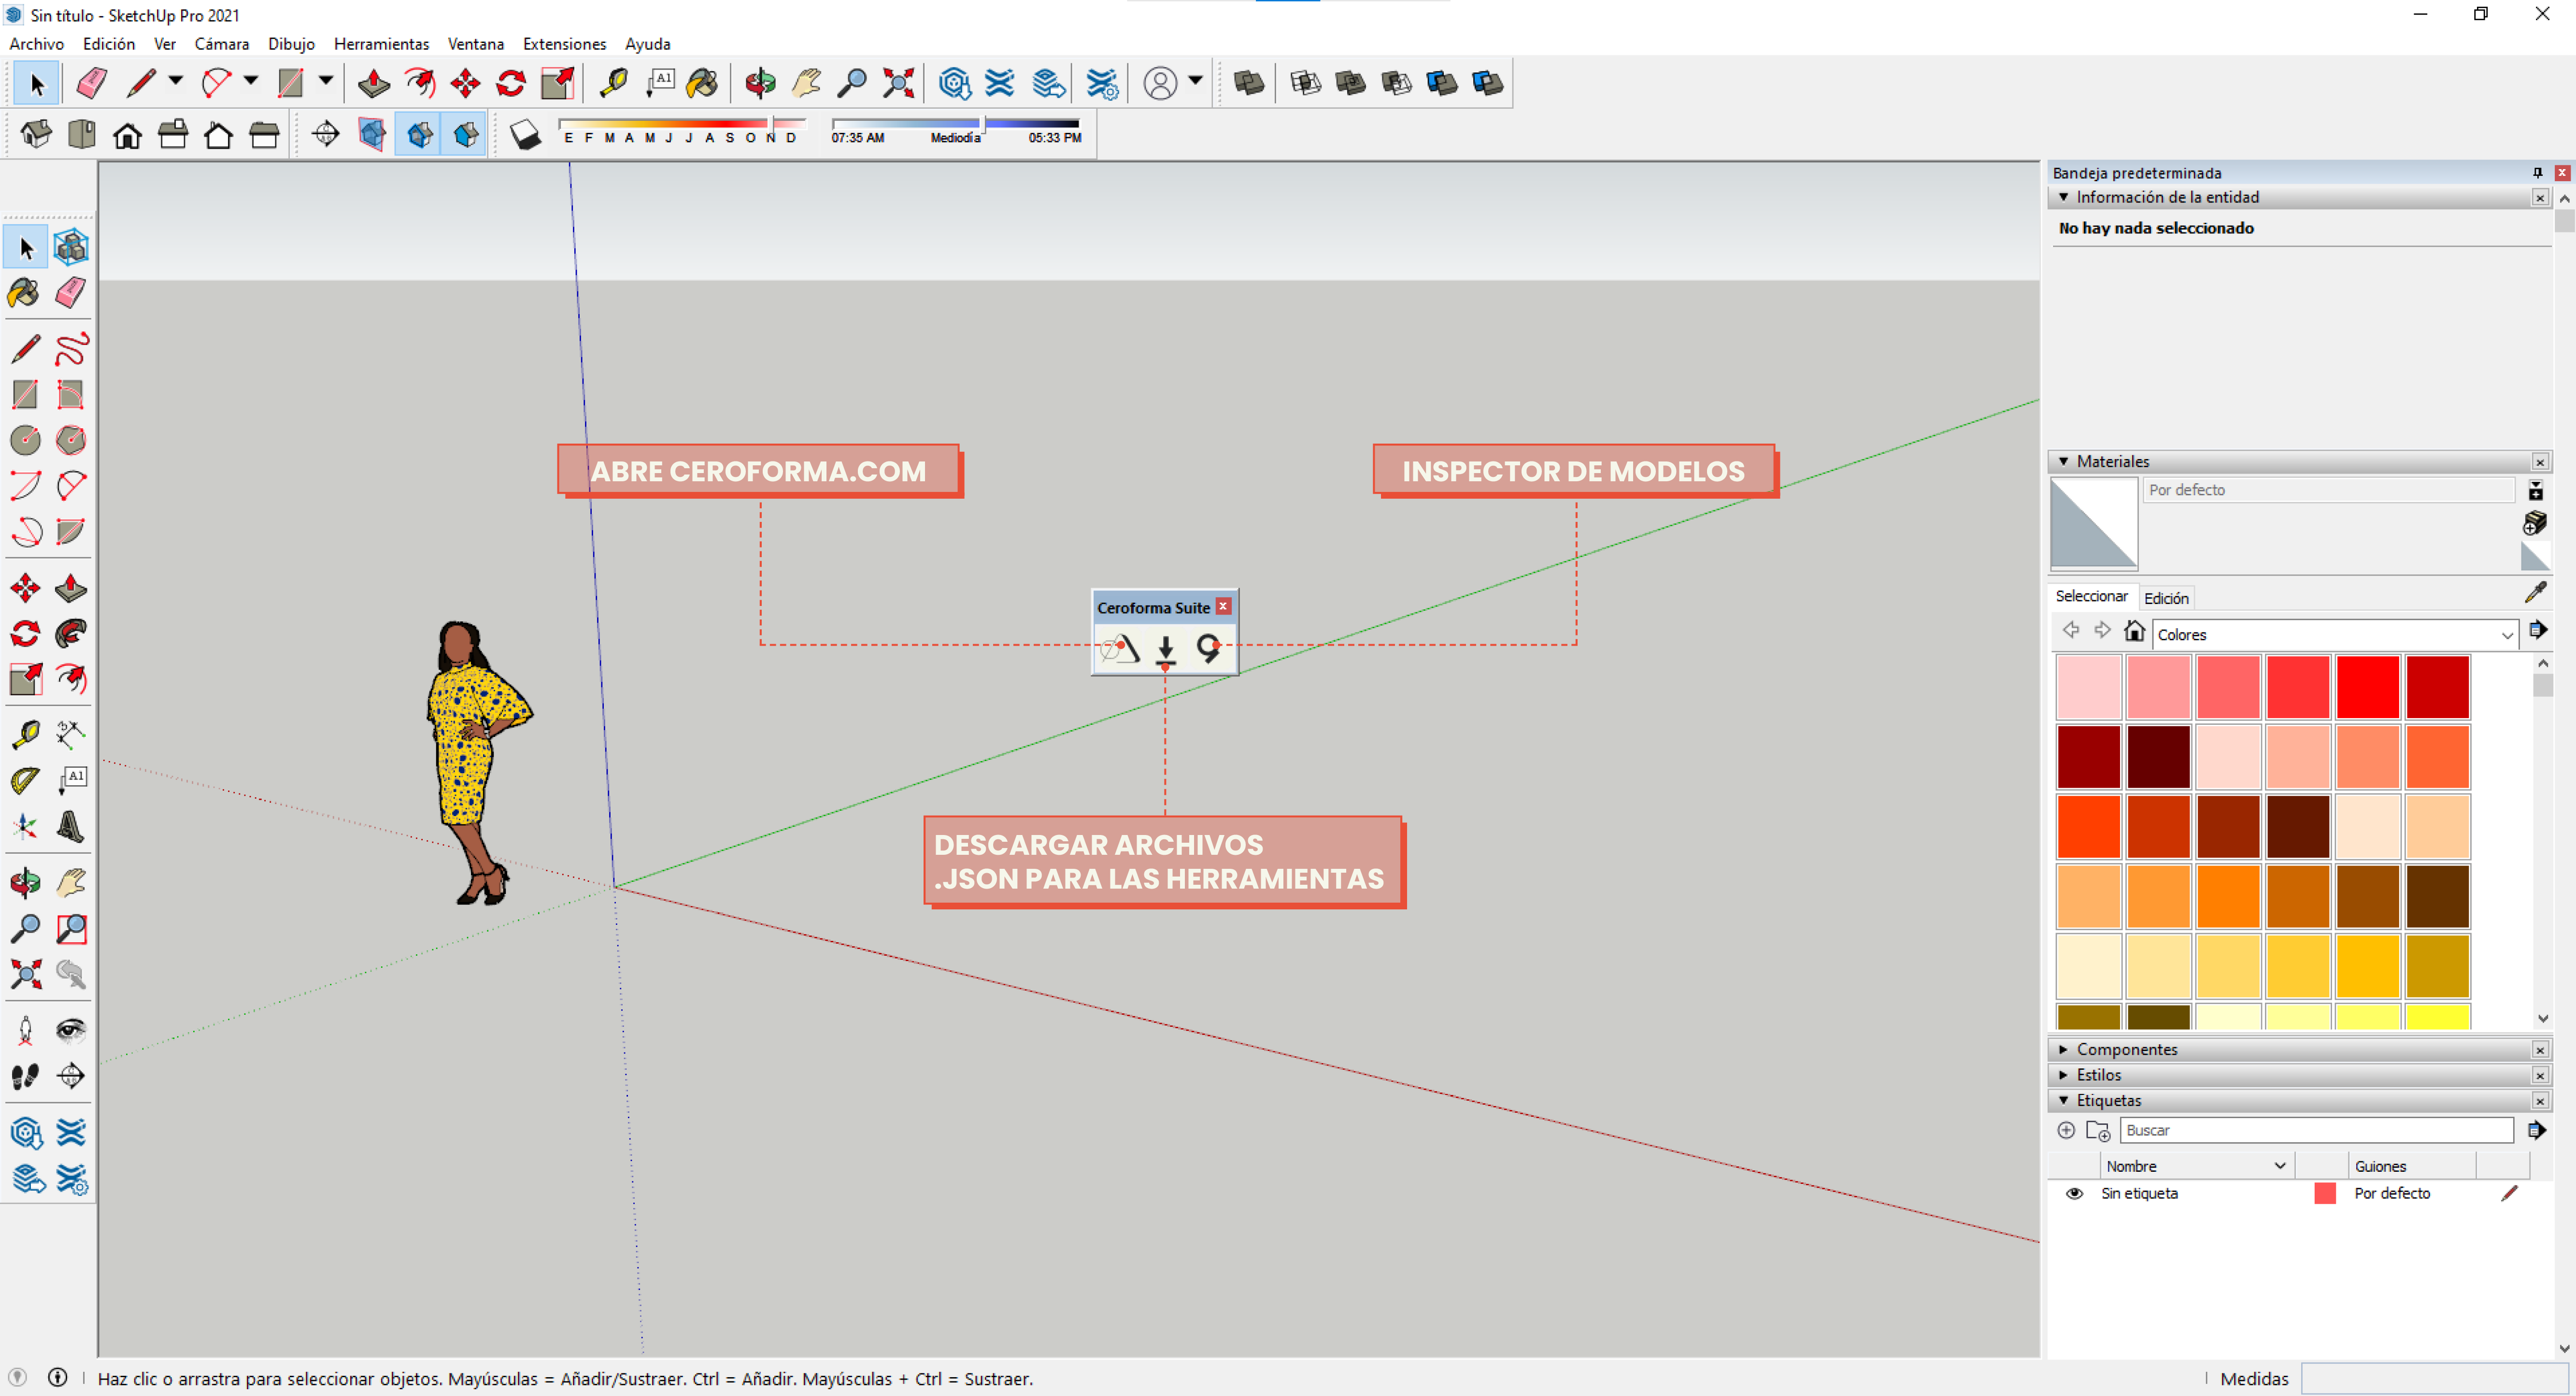Screen dimensions: 2576x1396
Task: Activate the material eyedropper sampler
Action: (x=2535, y=593)
